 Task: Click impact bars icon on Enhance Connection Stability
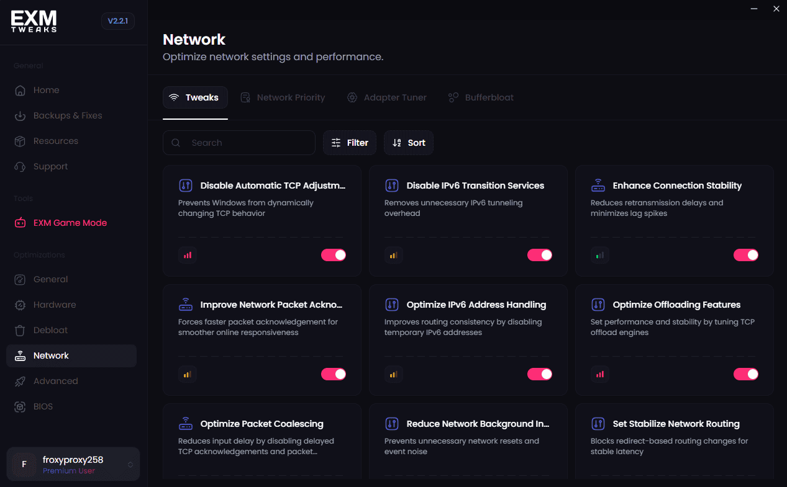pos(600,255)
